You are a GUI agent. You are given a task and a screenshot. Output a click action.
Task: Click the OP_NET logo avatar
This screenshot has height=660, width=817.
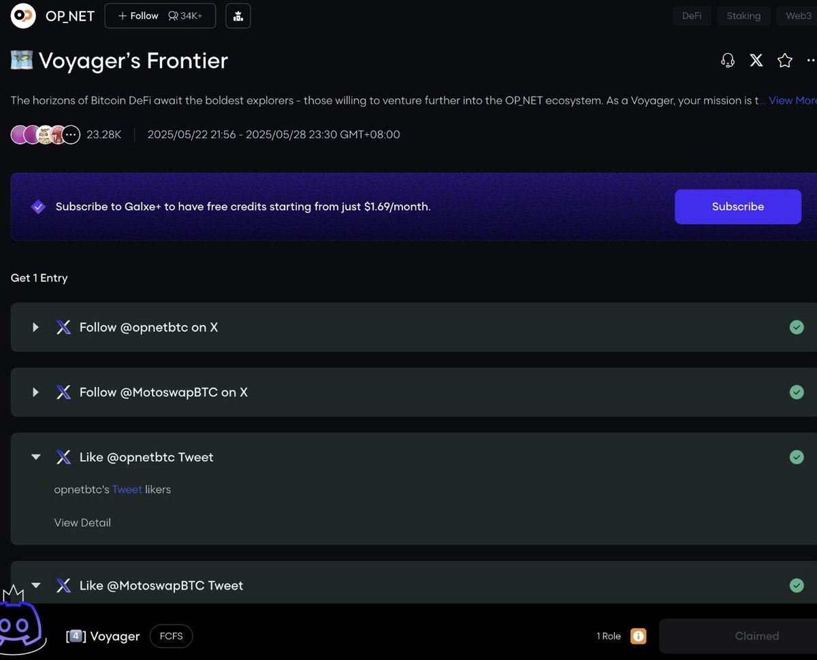23,16
